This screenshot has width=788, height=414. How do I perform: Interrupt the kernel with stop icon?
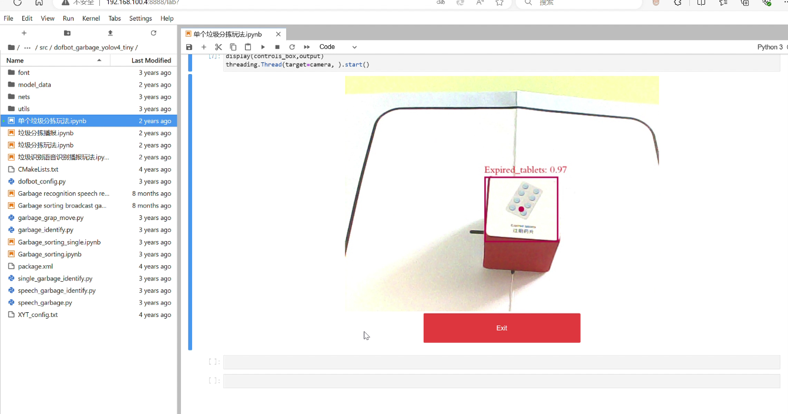[x=277, y=47]
